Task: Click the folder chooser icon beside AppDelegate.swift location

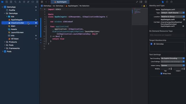Action: [x=184, y=20]
